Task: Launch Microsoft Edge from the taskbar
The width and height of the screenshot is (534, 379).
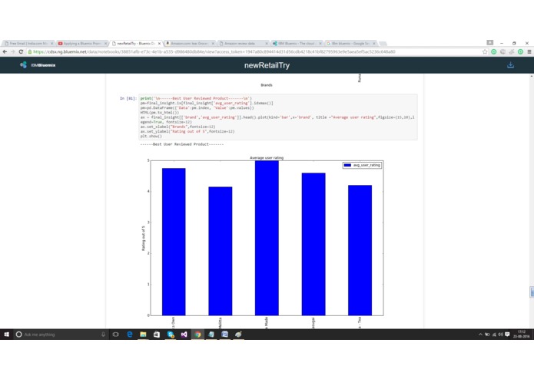Action: 130,335
